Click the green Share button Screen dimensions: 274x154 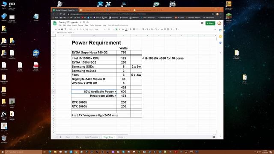coord(210,23)
